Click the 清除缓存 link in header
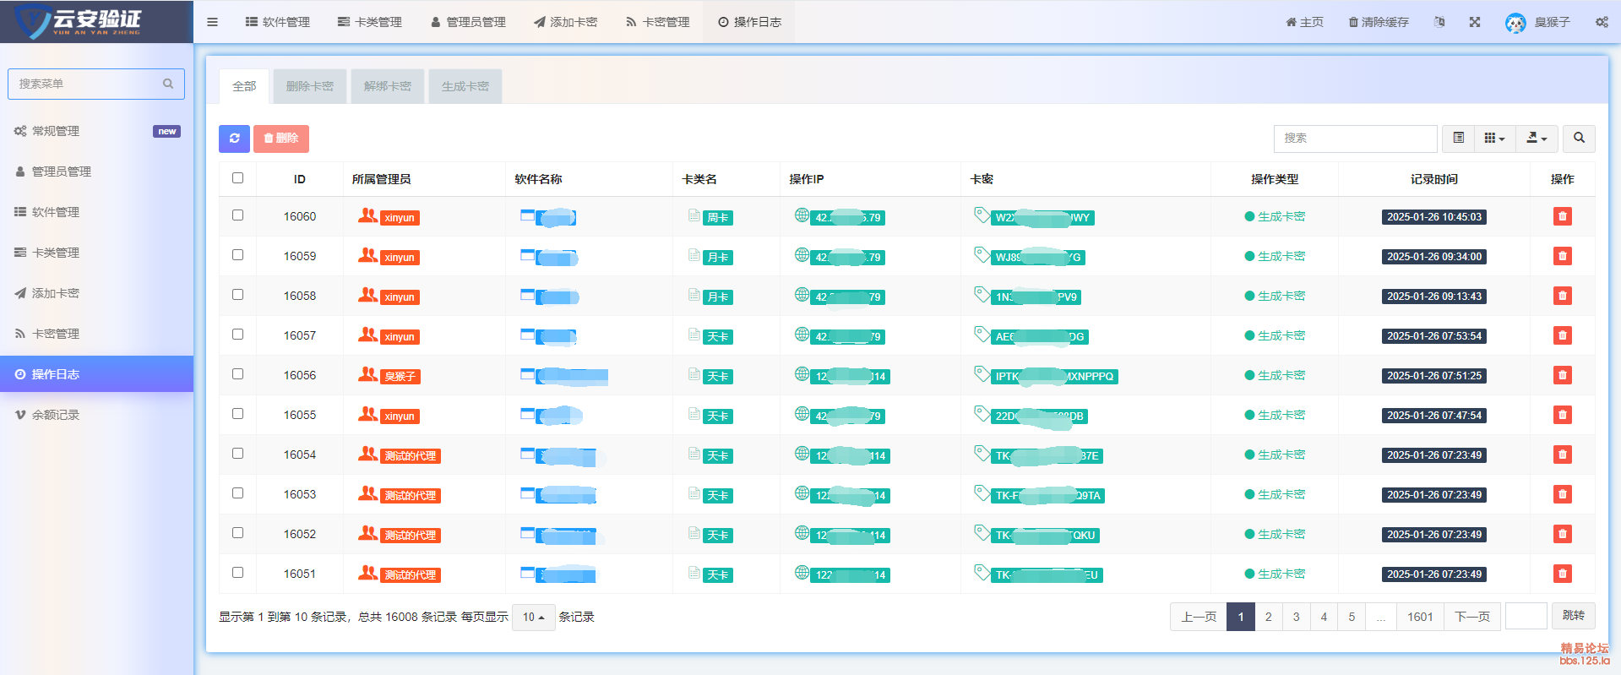Viewport: 1621px width, 675px height. [1379, 22]
